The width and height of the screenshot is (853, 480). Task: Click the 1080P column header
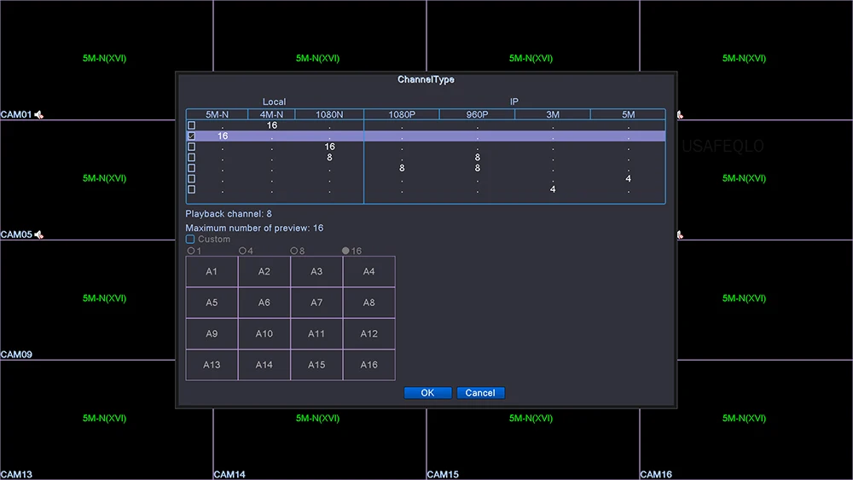click(402, 115)
